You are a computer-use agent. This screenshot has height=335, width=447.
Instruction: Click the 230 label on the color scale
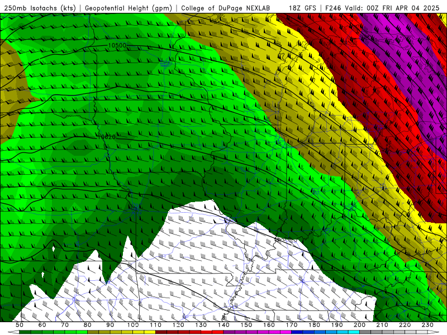click(427, 325)
